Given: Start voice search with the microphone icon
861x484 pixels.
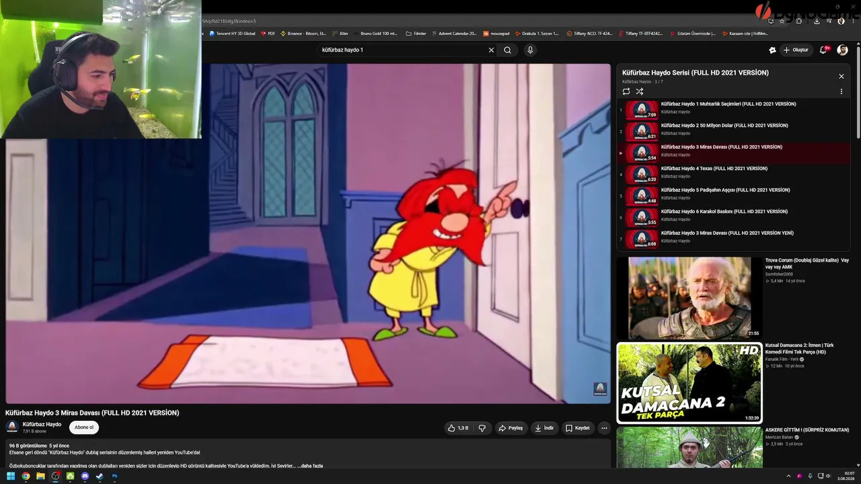Looking at the screenshot, I should [x=530, y=50].
